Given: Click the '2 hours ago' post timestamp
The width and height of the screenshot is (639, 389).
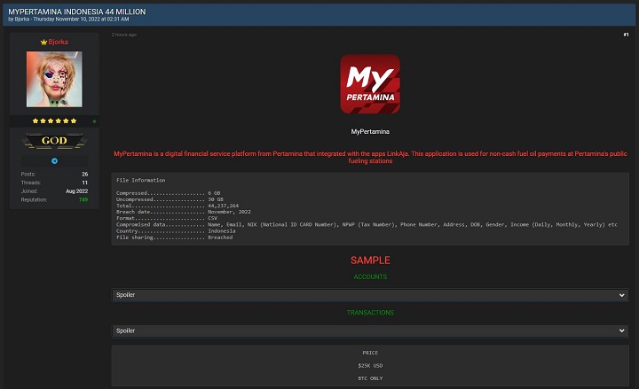Looking at the screenshot, I should coord(124,35).
